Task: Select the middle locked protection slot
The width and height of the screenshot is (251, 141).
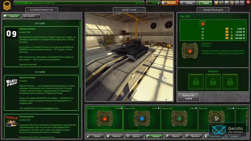Action: click(213, 82)
